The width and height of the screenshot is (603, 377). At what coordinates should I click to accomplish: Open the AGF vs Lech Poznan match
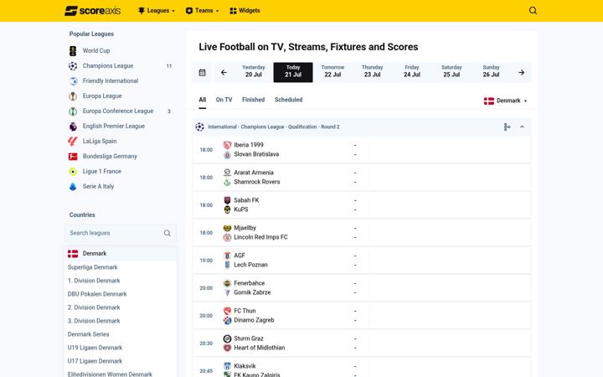coord(362,261)
